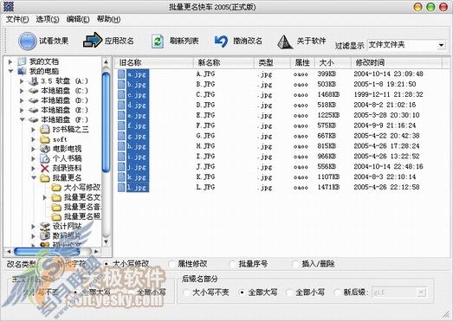Open the 帮助(H) menu
This screenshot has width=453, height=321.
click(x=108, y=19)
